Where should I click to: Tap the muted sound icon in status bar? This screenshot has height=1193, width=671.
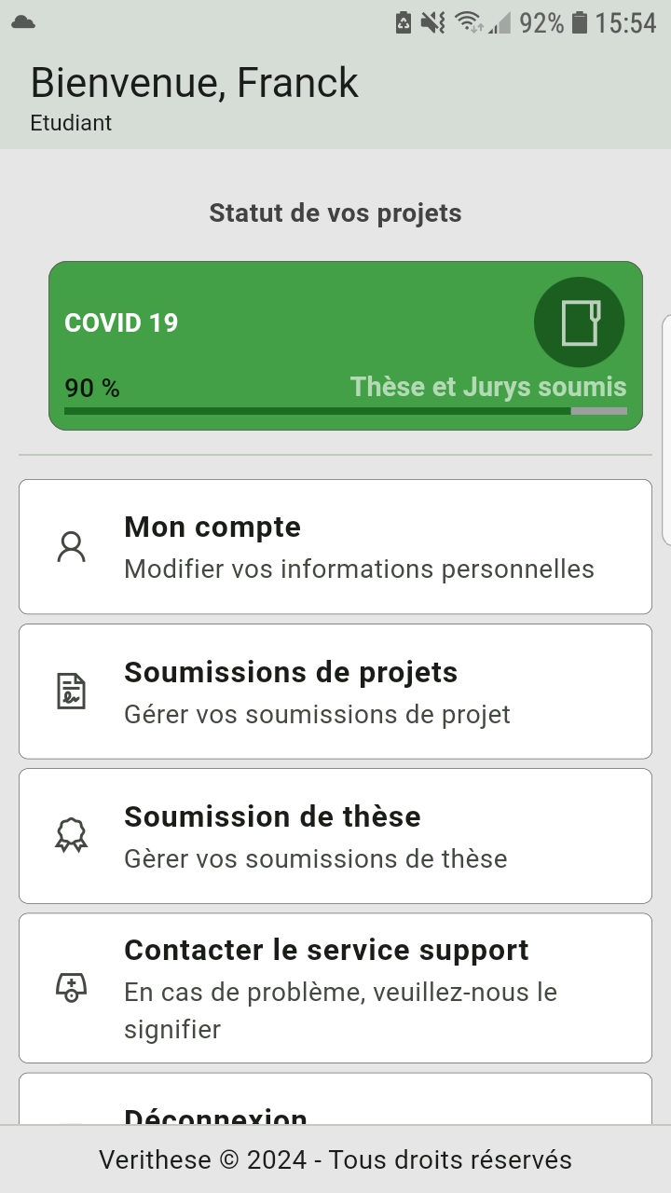pyautogui.click(x=432, y=22)
